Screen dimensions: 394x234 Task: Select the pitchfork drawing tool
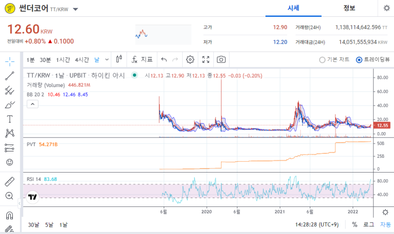click(9, 90)
